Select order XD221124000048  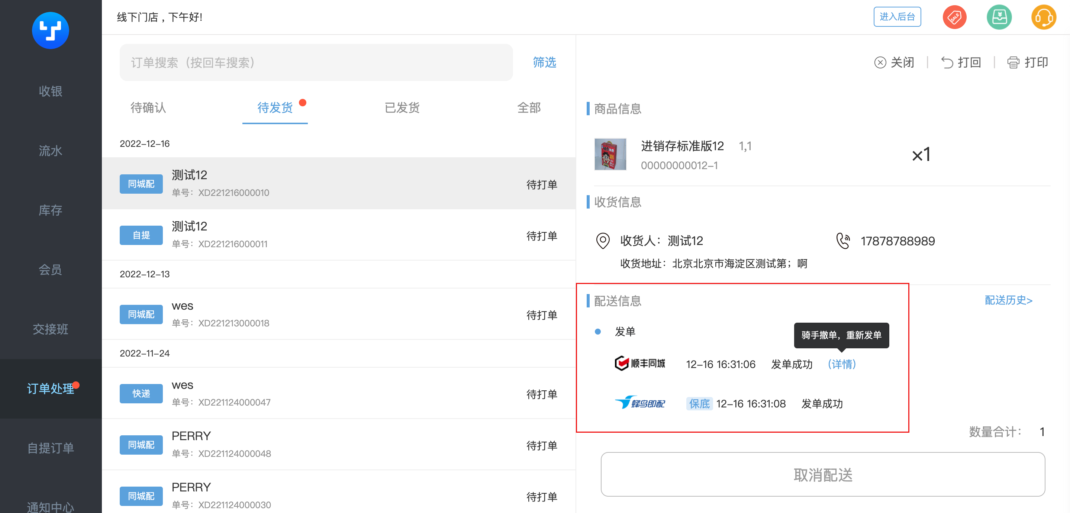[x=339, y=445]
